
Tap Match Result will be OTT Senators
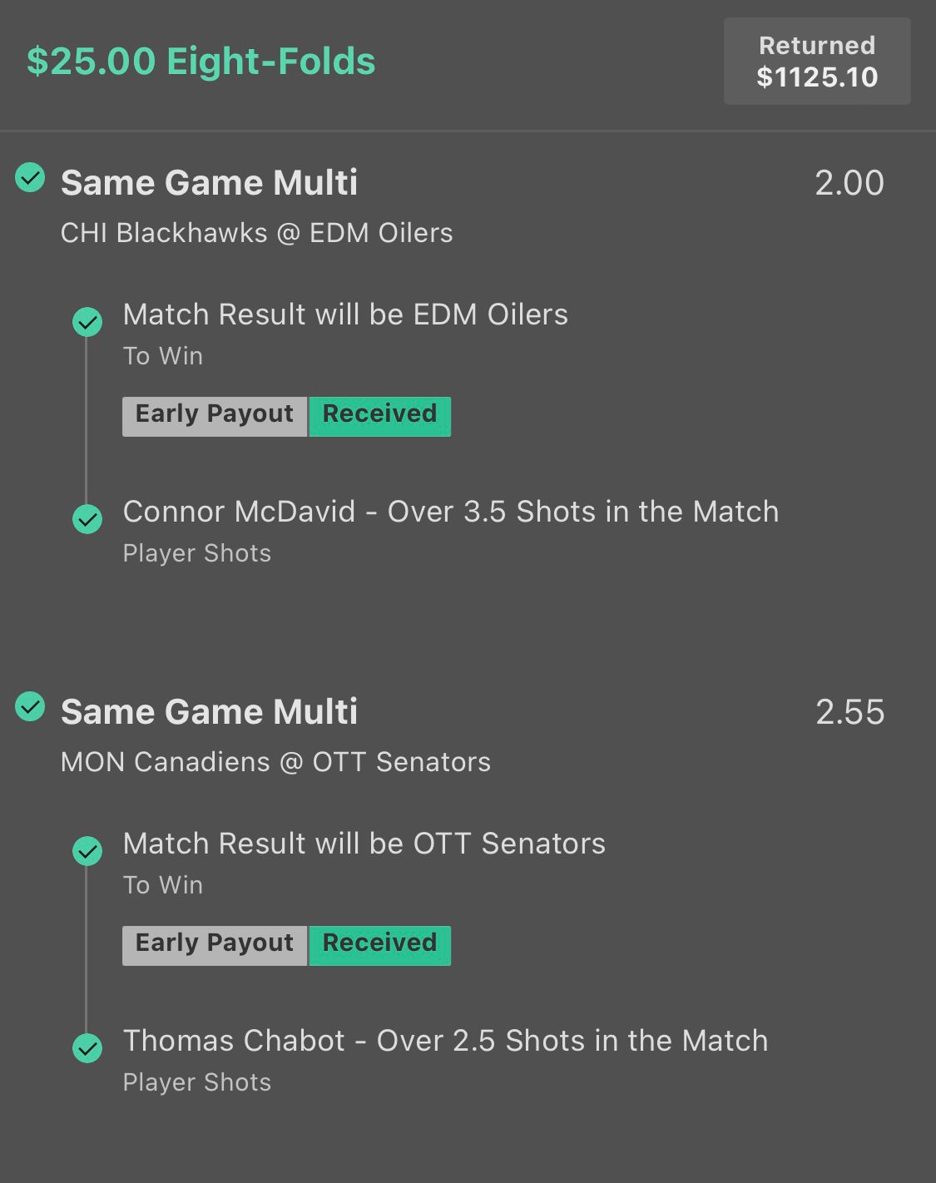point(364,844)
